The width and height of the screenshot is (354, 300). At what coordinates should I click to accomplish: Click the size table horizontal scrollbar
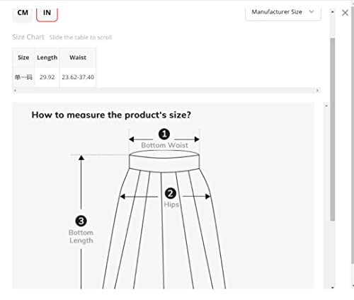point(166,91)
